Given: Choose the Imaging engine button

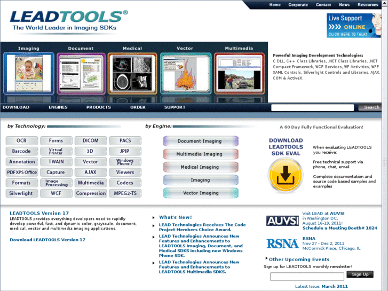Looking at the screenshot, I should (x=201, y=180).
